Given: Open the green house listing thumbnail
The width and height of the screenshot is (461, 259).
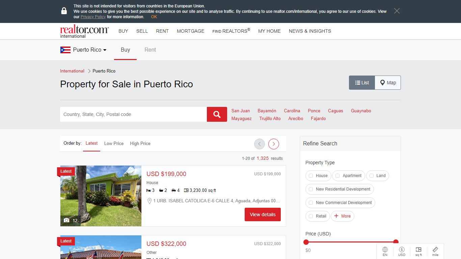Looking at the screenshot, I should point(101,196).
